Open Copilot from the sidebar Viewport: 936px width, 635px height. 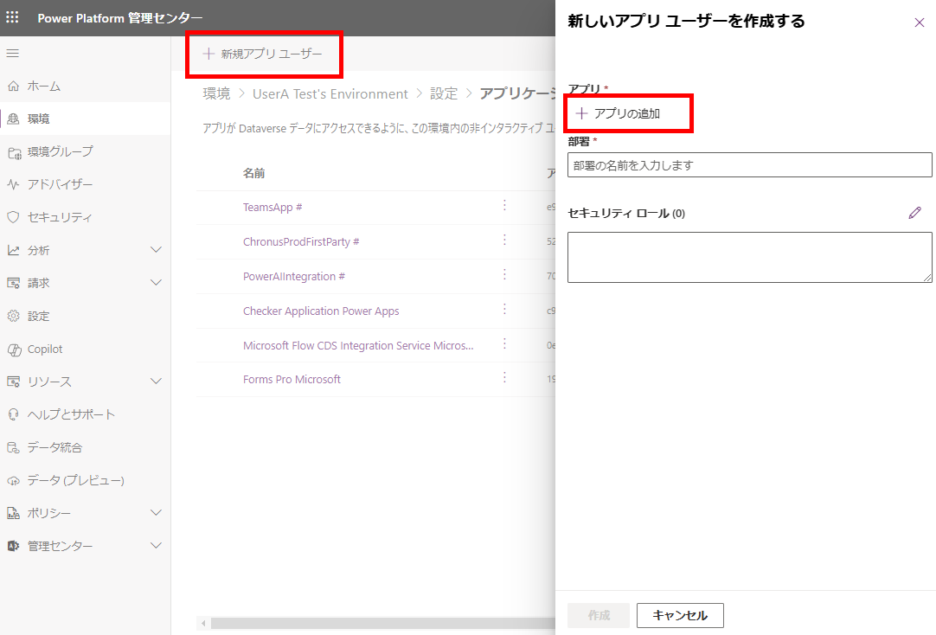pyautogui.click(x=45, y=349)
